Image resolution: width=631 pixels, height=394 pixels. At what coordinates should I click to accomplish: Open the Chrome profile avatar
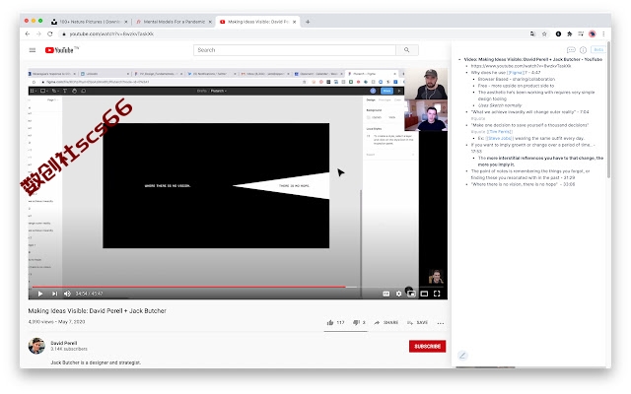pyautogui.click(x=592, y=34)
